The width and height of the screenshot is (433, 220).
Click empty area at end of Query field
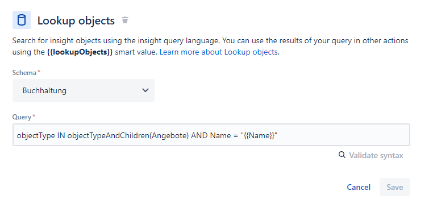(343, 135)
